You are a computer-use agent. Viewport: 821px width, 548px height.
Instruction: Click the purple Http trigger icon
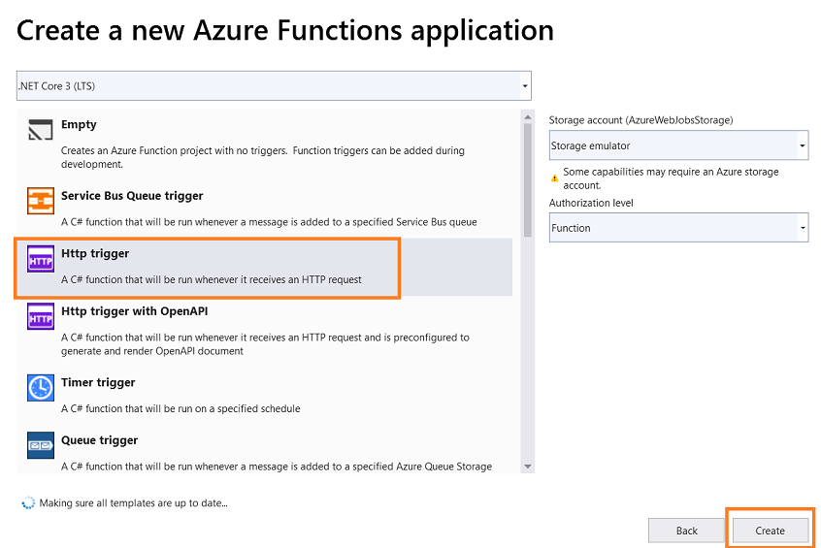click(41, 259)
